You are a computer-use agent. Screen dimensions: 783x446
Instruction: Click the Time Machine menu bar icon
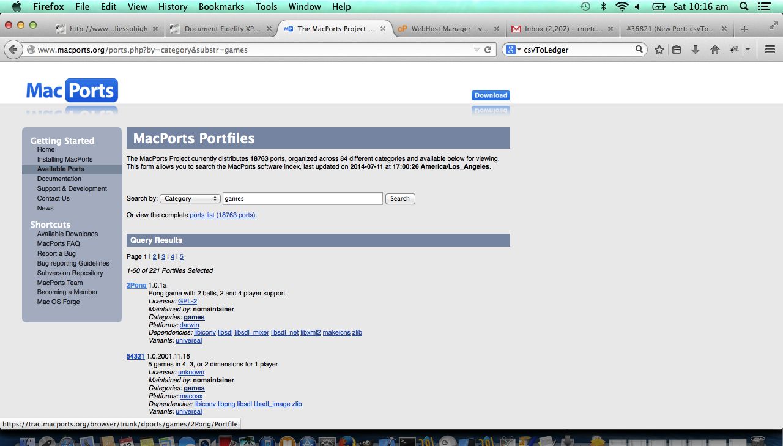[x=585, y=7]
